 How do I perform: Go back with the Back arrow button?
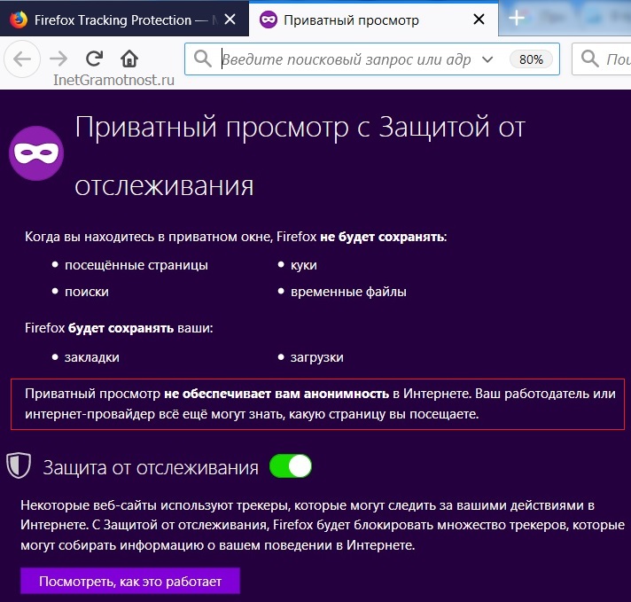(22, 59)
